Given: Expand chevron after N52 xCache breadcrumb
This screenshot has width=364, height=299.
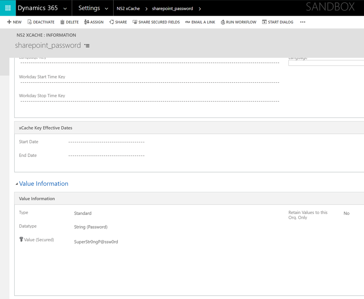Looking at the screenshot, I should point(146,9).
